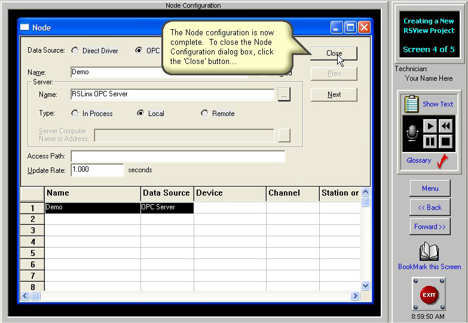Click the Show Text clipboard icon

[x=412, y=104]
